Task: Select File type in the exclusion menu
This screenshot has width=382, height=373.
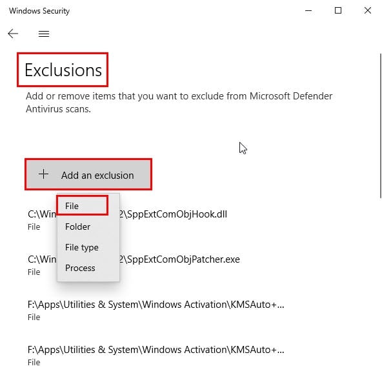Action: (82, 247)
